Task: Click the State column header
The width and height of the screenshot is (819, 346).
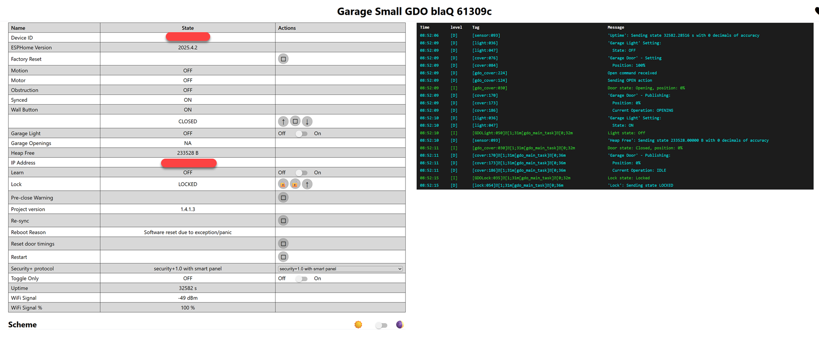Action: point(188,28)
